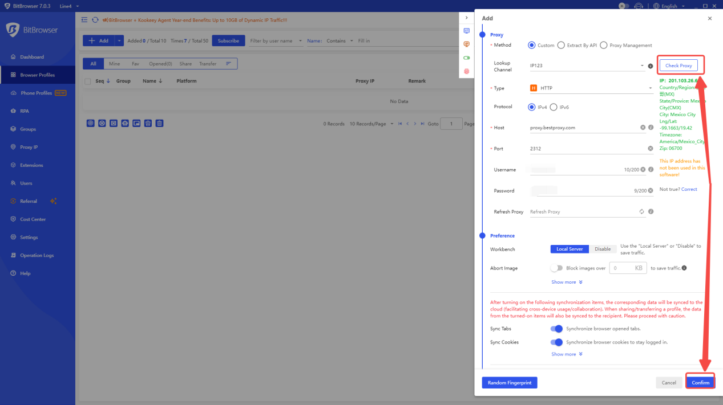Click the blue message icon in floating panel
The image size is (723, 405).
[x=466, y=31]
